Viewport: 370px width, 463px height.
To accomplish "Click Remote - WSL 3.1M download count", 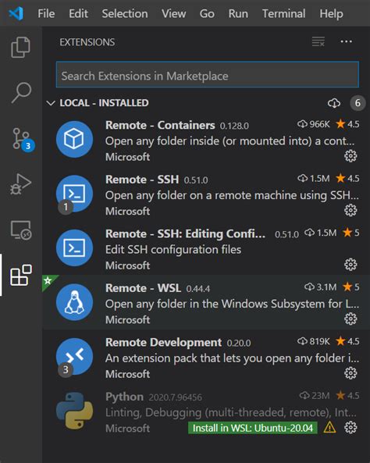I will (x=320, y=287).
